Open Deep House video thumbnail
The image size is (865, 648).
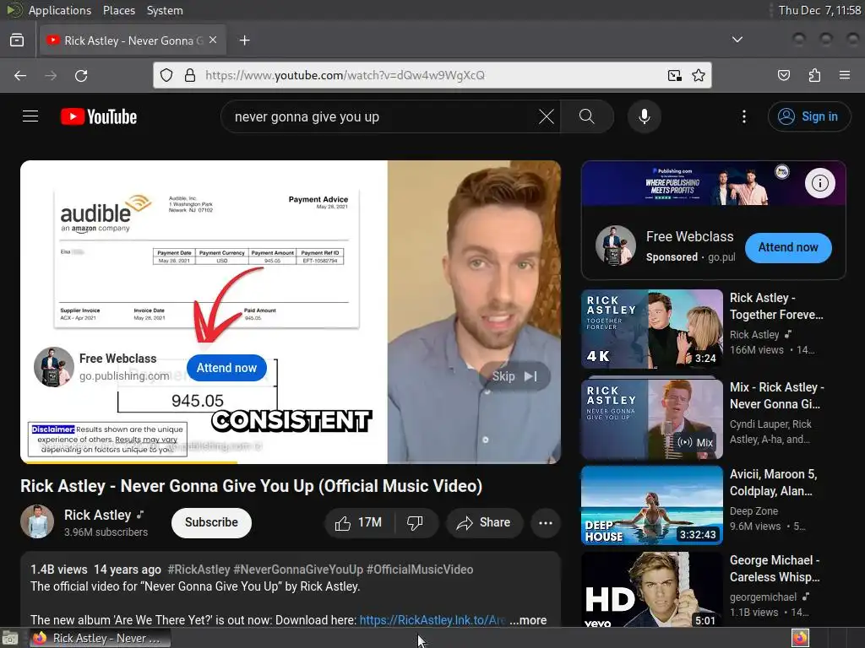click(652, 505)
